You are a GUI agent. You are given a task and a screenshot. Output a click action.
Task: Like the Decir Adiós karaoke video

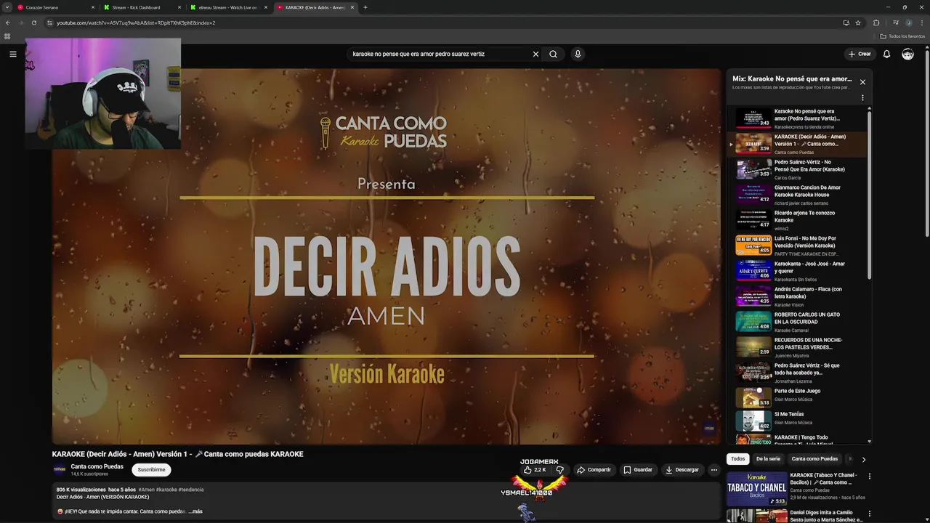tap(535, 470)
